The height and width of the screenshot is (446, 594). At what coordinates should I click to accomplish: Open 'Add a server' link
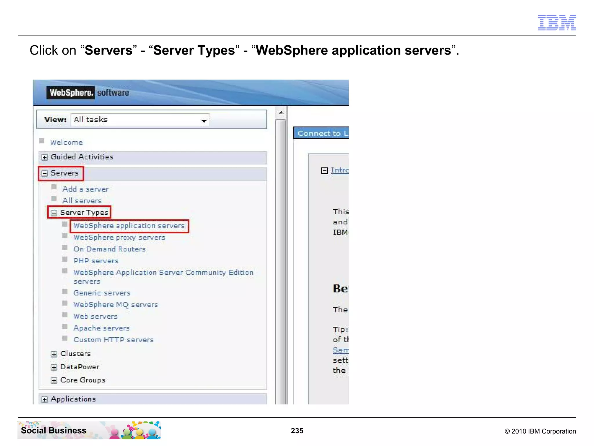coord(86,189)
